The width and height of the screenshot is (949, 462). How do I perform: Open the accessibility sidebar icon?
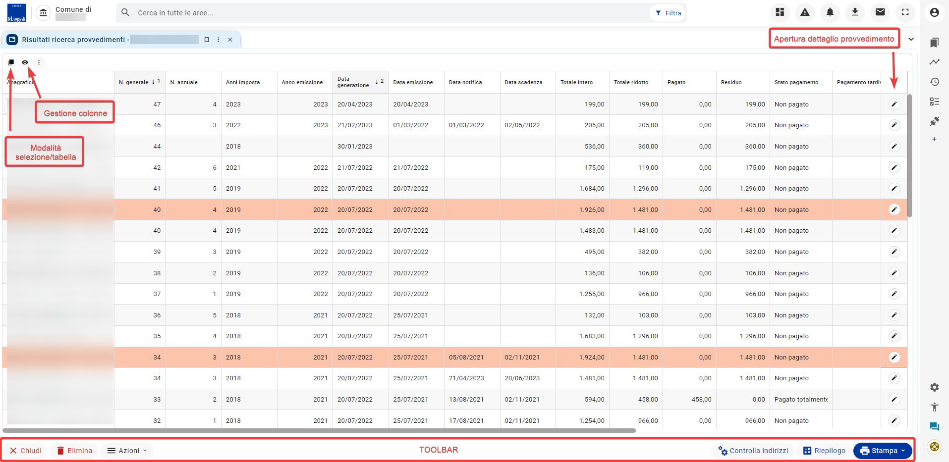(x=935, y=407)
